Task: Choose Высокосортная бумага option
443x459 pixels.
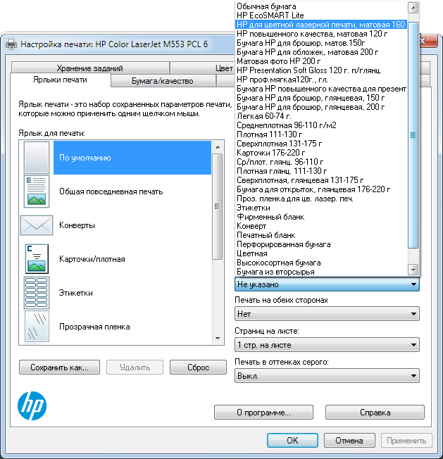Action: pyautogui.click(x=321, y=263)
